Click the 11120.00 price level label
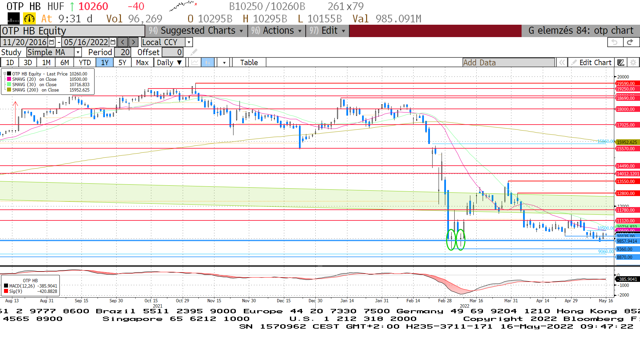The width and height of the screenshot is (640, 345). pyautogui.click(x=627, y=221)
